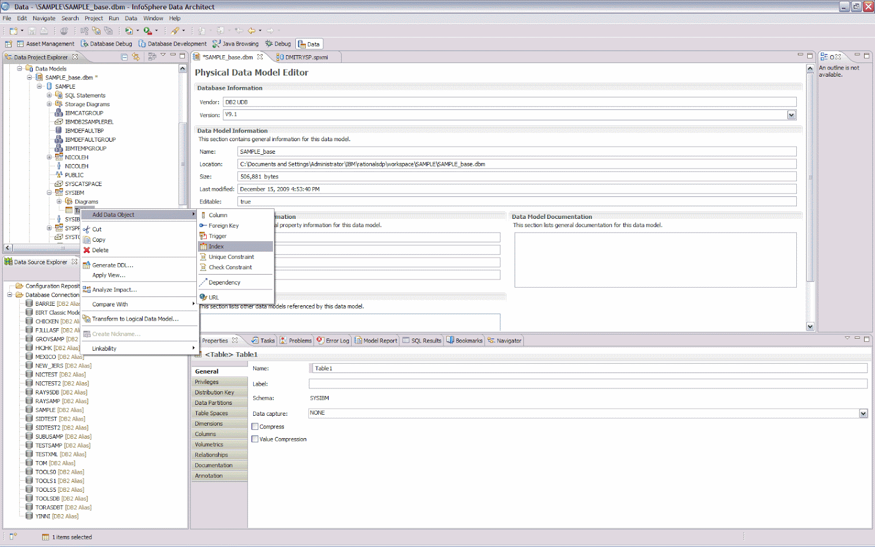Open the Project menu

click(x=94, y=18)
